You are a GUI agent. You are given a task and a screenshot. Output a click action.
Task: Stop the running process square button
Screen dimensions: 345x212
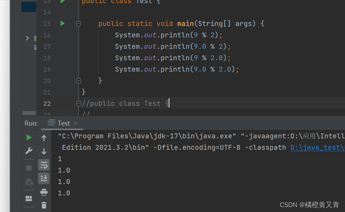coord(29,168)
